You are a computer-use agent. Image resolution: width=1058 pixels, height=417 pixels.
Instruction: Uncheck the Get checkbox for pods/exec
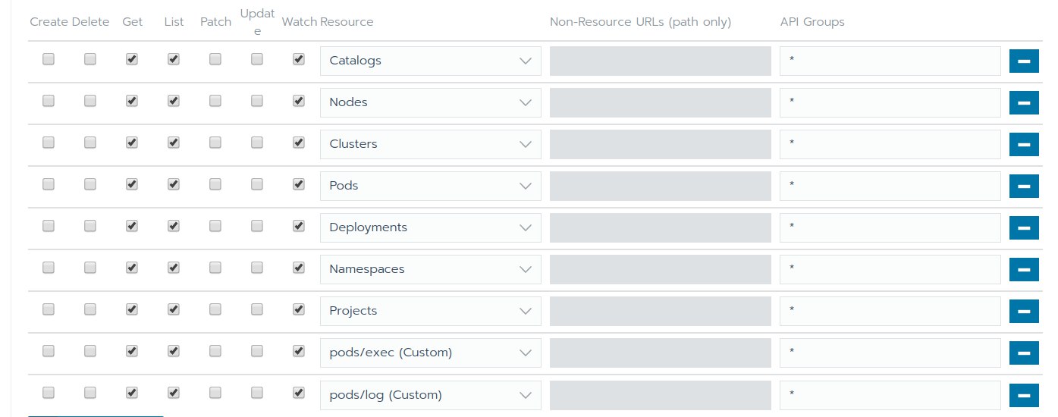click(132, 351)
